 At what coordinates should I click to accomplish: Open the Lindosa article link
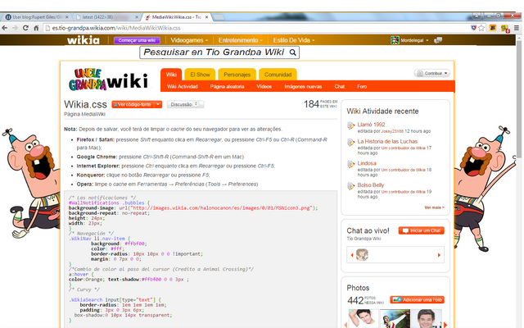coord(367,163)
